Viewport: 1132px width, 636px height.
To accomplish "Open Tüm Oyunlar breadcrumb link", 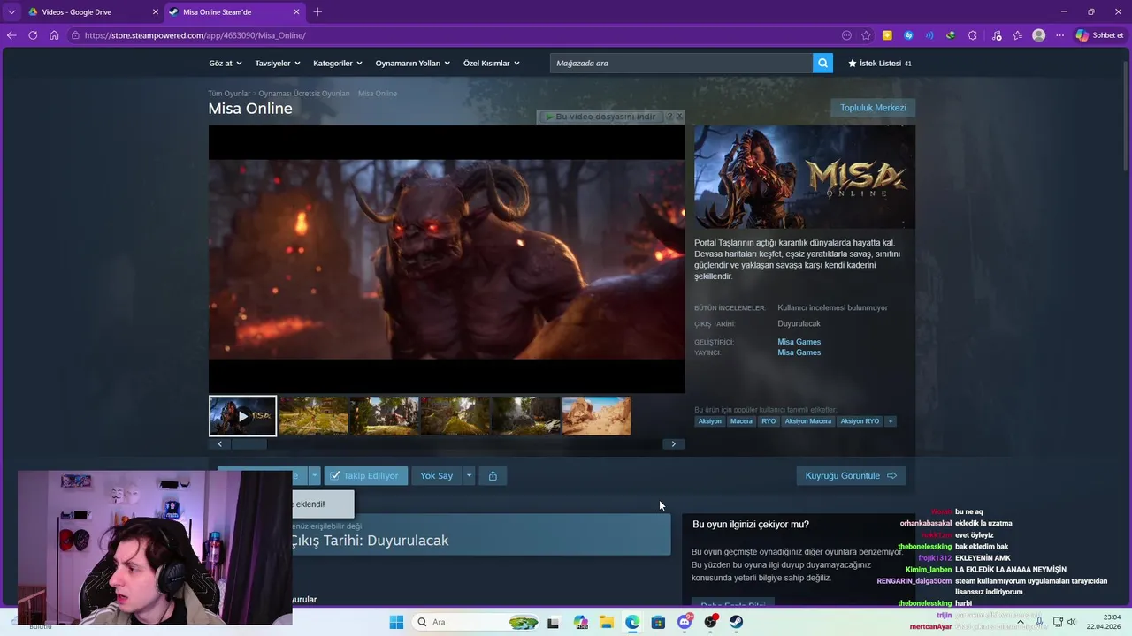I will 229,93.
